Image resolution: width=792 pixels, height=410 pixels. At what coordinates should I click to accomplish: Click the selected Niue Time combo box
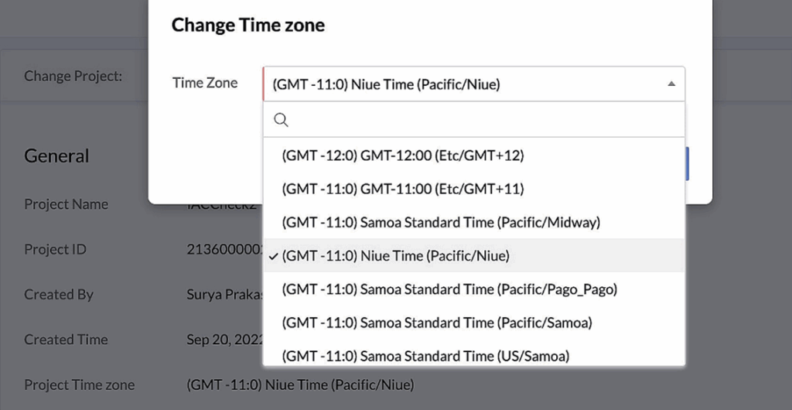(464, 84)
